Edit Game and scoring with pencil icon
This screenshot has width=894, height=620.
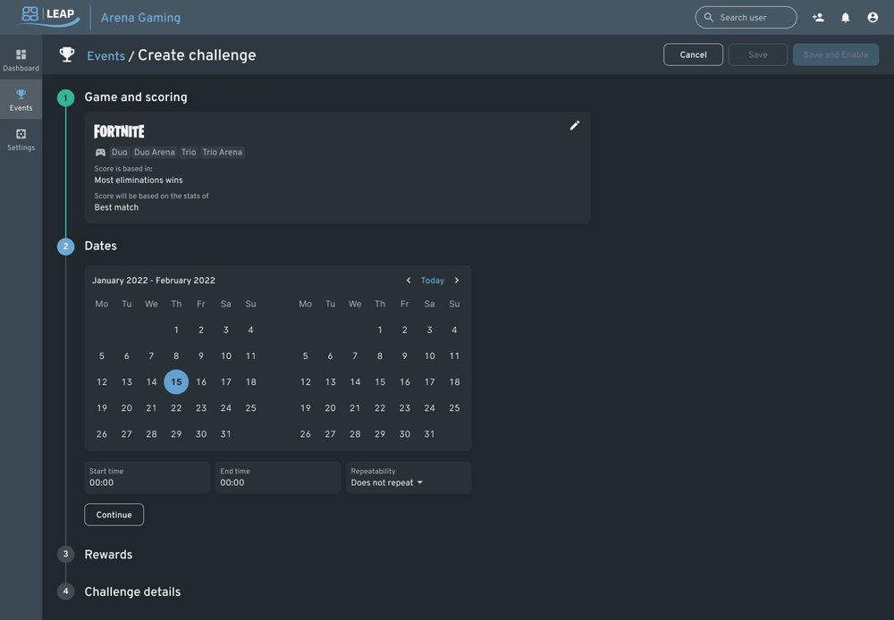click(575, 125)
